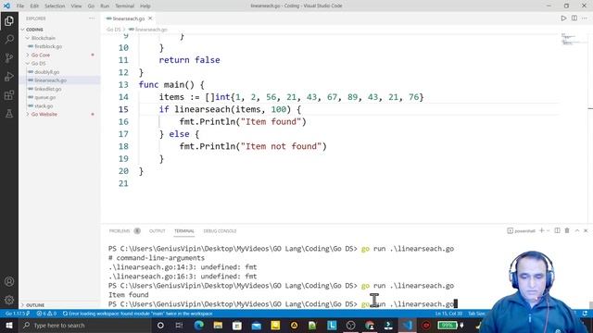Select the linearseach.go editor tab
This screenshot has height=333, width=593.
(129, 18)
